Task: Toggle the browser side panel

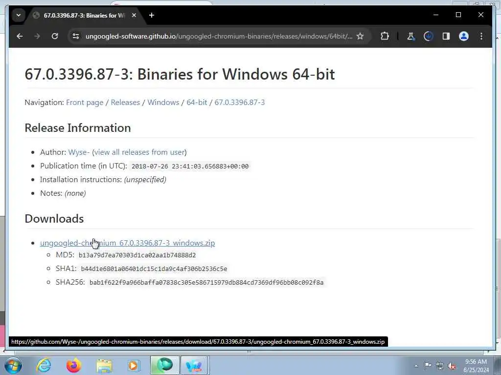Action: pos(446,36)
